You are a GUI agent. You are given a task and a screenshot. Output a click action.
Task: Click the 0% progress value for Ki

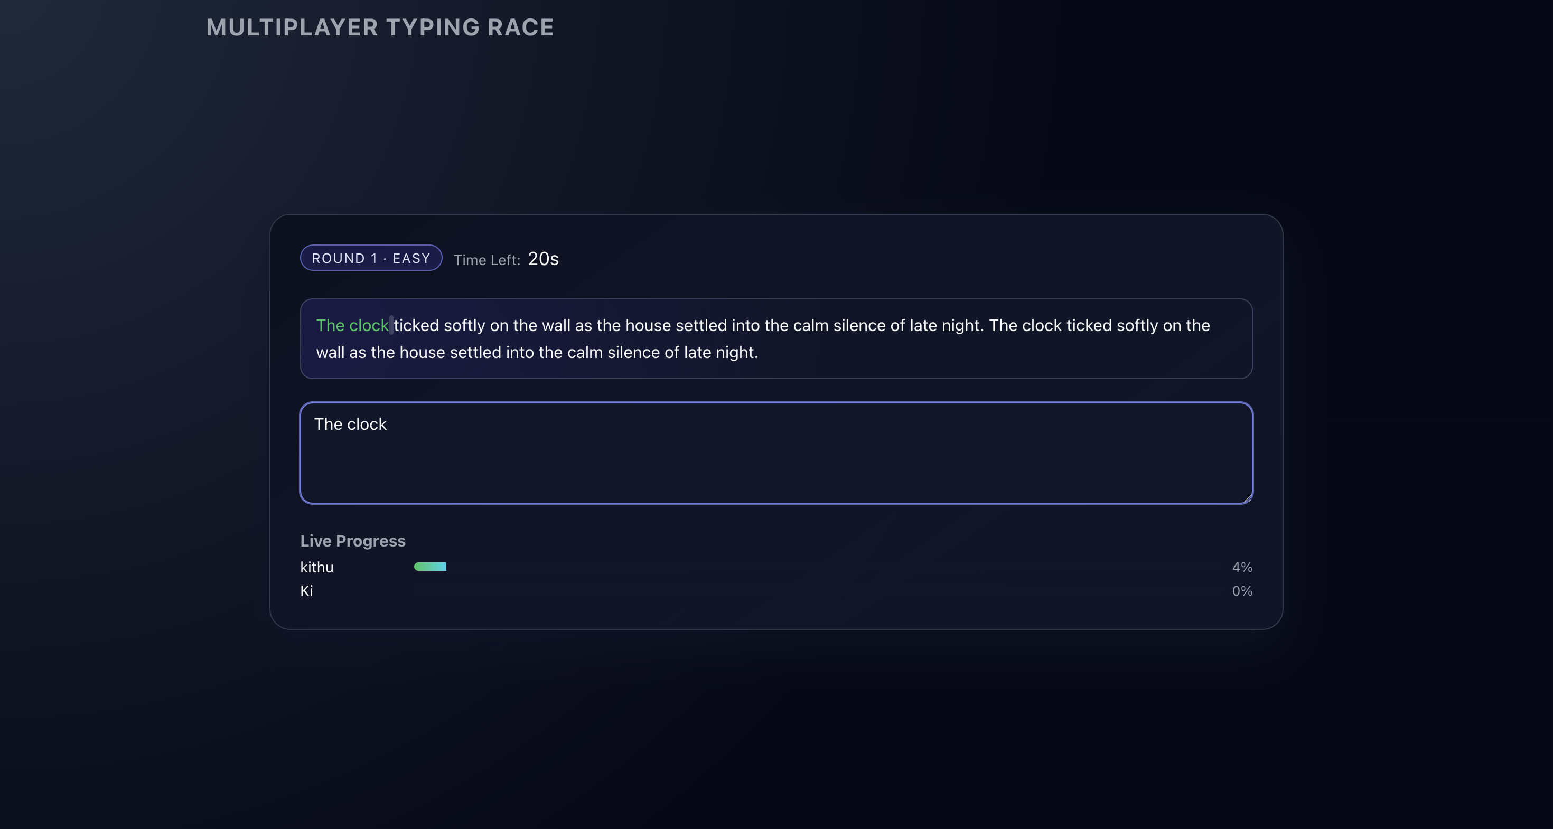pos(1241,591)
